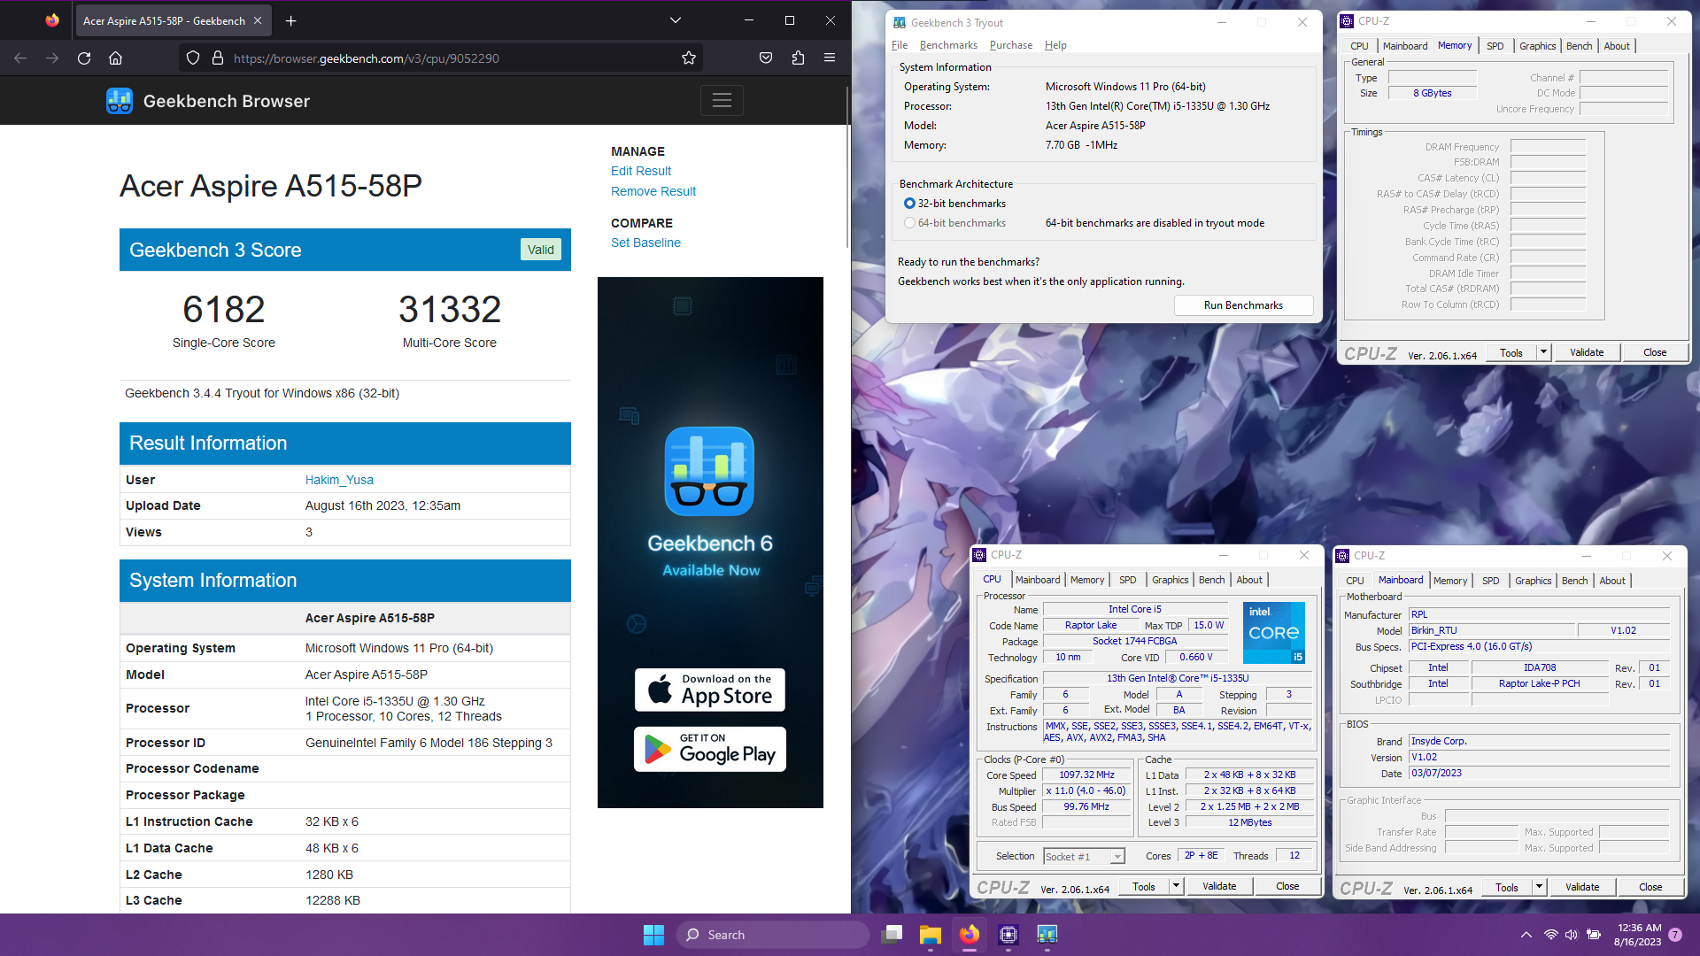Open the volume speaker tray icon
Screen dimensions: 1700x956
(x=1572, y=935)
